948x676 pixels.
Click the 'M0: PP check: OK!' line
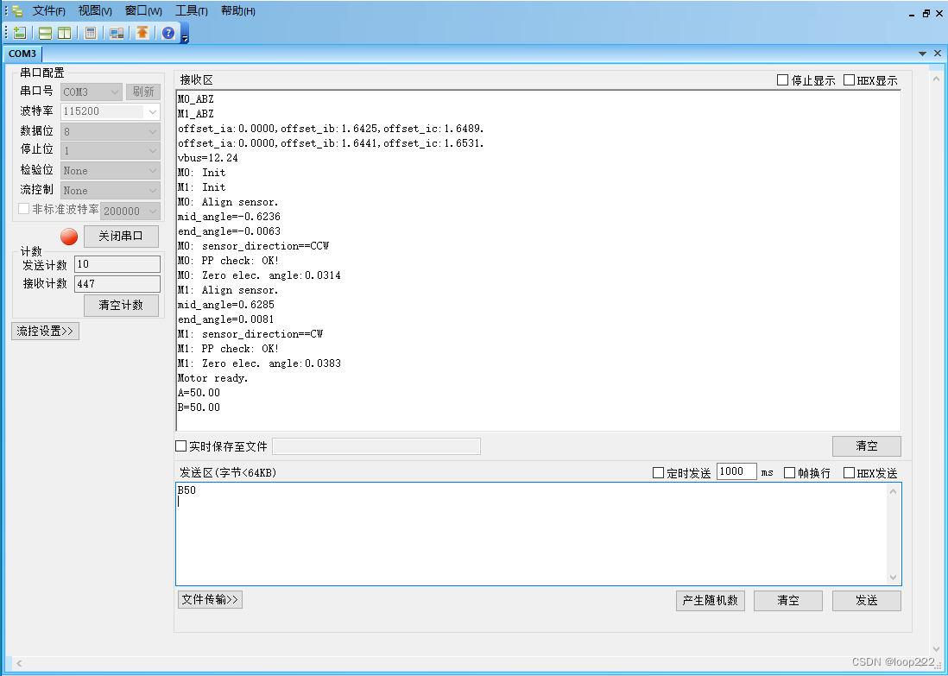click(229, 261)
